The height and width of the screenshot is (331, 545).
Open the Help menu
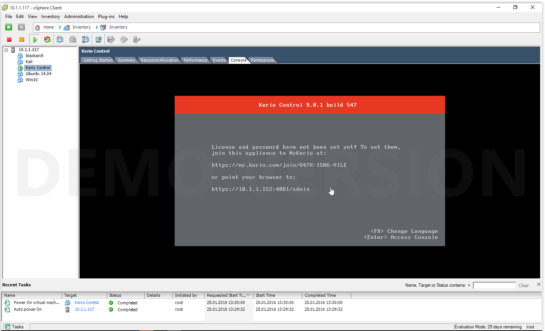(123, 17)
